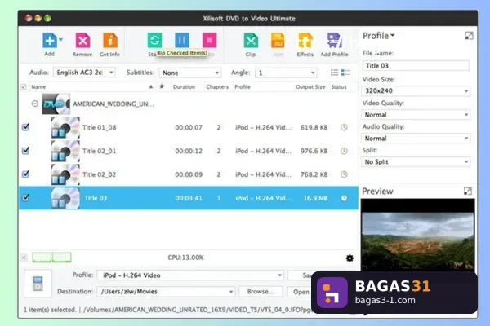Click the 16.9 MB output size cell
The image size is (490, 326).
point(315,198)
